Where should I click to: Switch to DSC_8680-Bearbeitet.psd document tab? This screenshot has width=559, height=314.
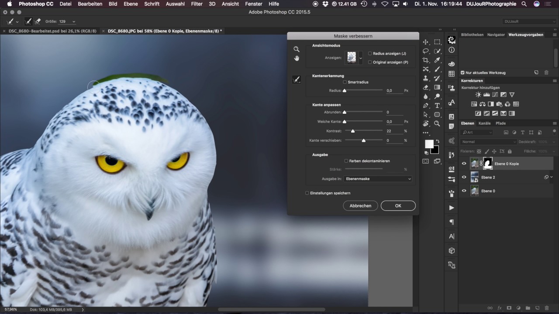52,31
